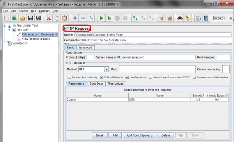This screenshot has width=234, height=142.
Task: Click into the sampler Name field
Action: (x=152, y=35)
